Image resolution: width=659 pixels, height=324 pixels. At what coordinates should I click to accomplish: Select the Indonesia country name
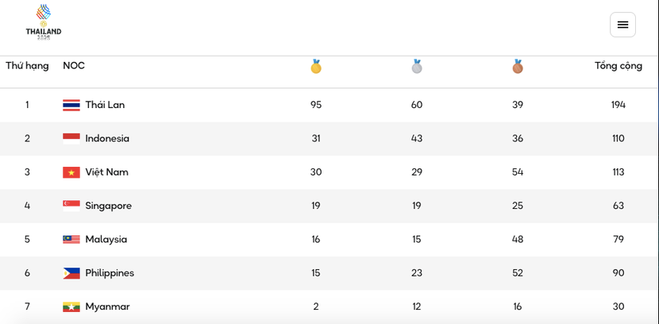(x=107, y=138)
